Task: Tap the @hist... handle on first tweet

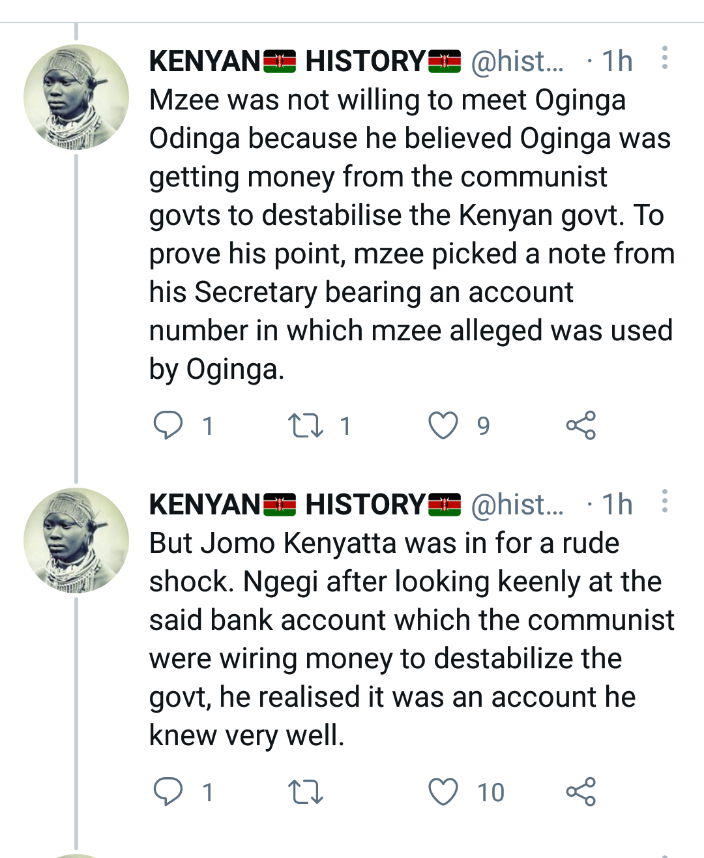Action: [518, 61]
